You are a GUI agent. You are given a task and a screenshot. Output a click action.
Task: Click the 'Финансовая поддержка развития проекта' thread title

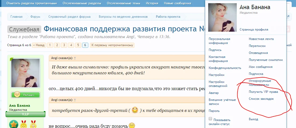(x=124, y=29)
